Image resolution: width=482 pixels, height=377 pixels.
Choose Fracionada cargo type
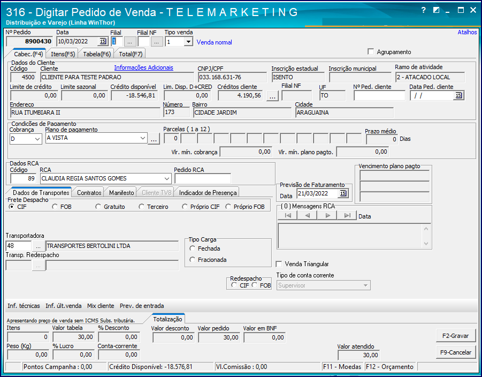(193, 260)
